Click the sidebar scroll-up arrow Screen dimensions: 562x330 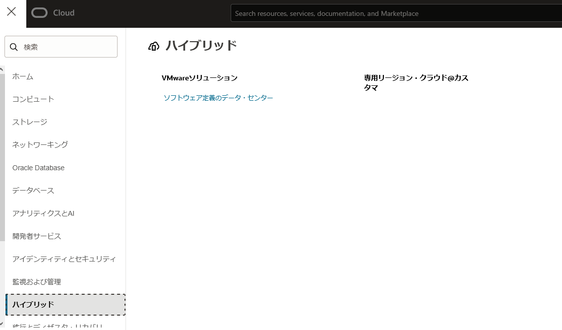tap(2, 69)
